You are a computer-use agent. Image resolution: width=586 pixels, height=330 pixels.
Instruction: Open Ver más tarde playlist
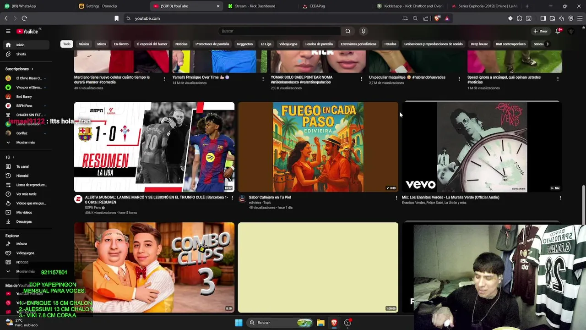[26, 194]
